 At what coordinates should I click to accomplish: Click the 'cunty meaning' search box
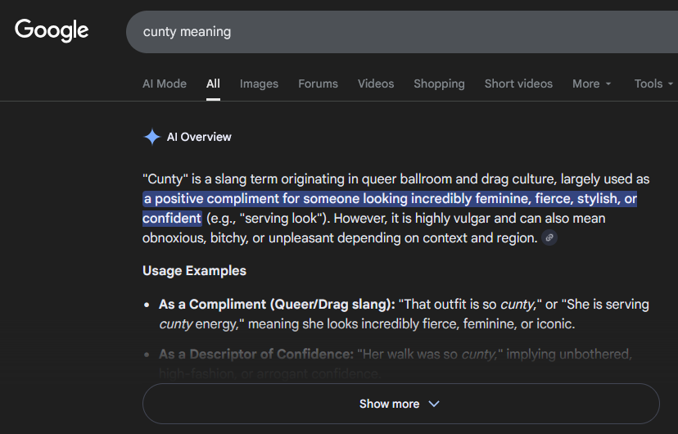[402, 32]
